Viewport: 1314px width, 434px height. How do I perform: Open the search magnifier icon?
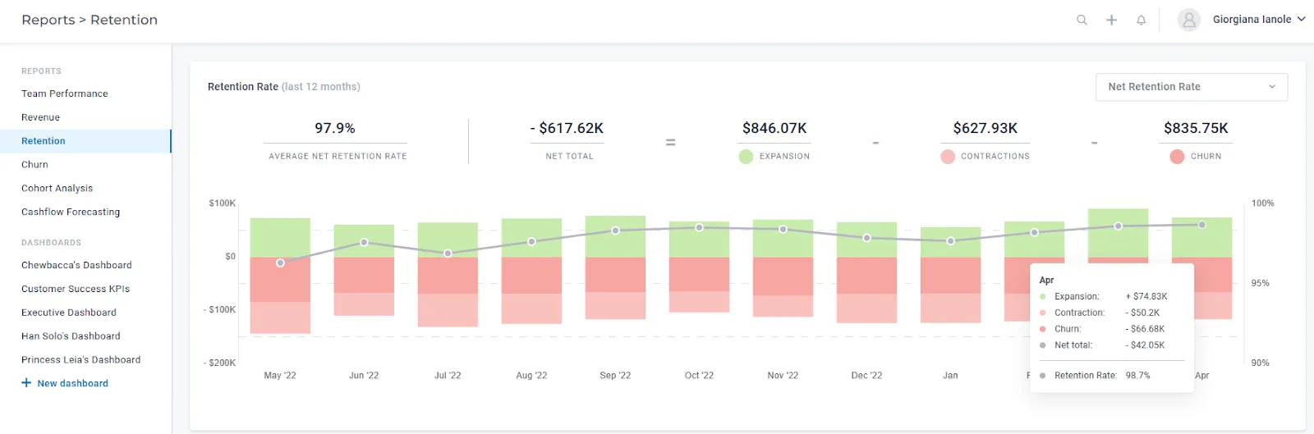(1082, 20)
